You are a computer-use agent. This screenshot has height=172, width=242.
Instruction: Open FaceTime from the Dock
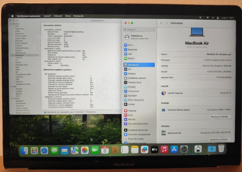[95, 150]
